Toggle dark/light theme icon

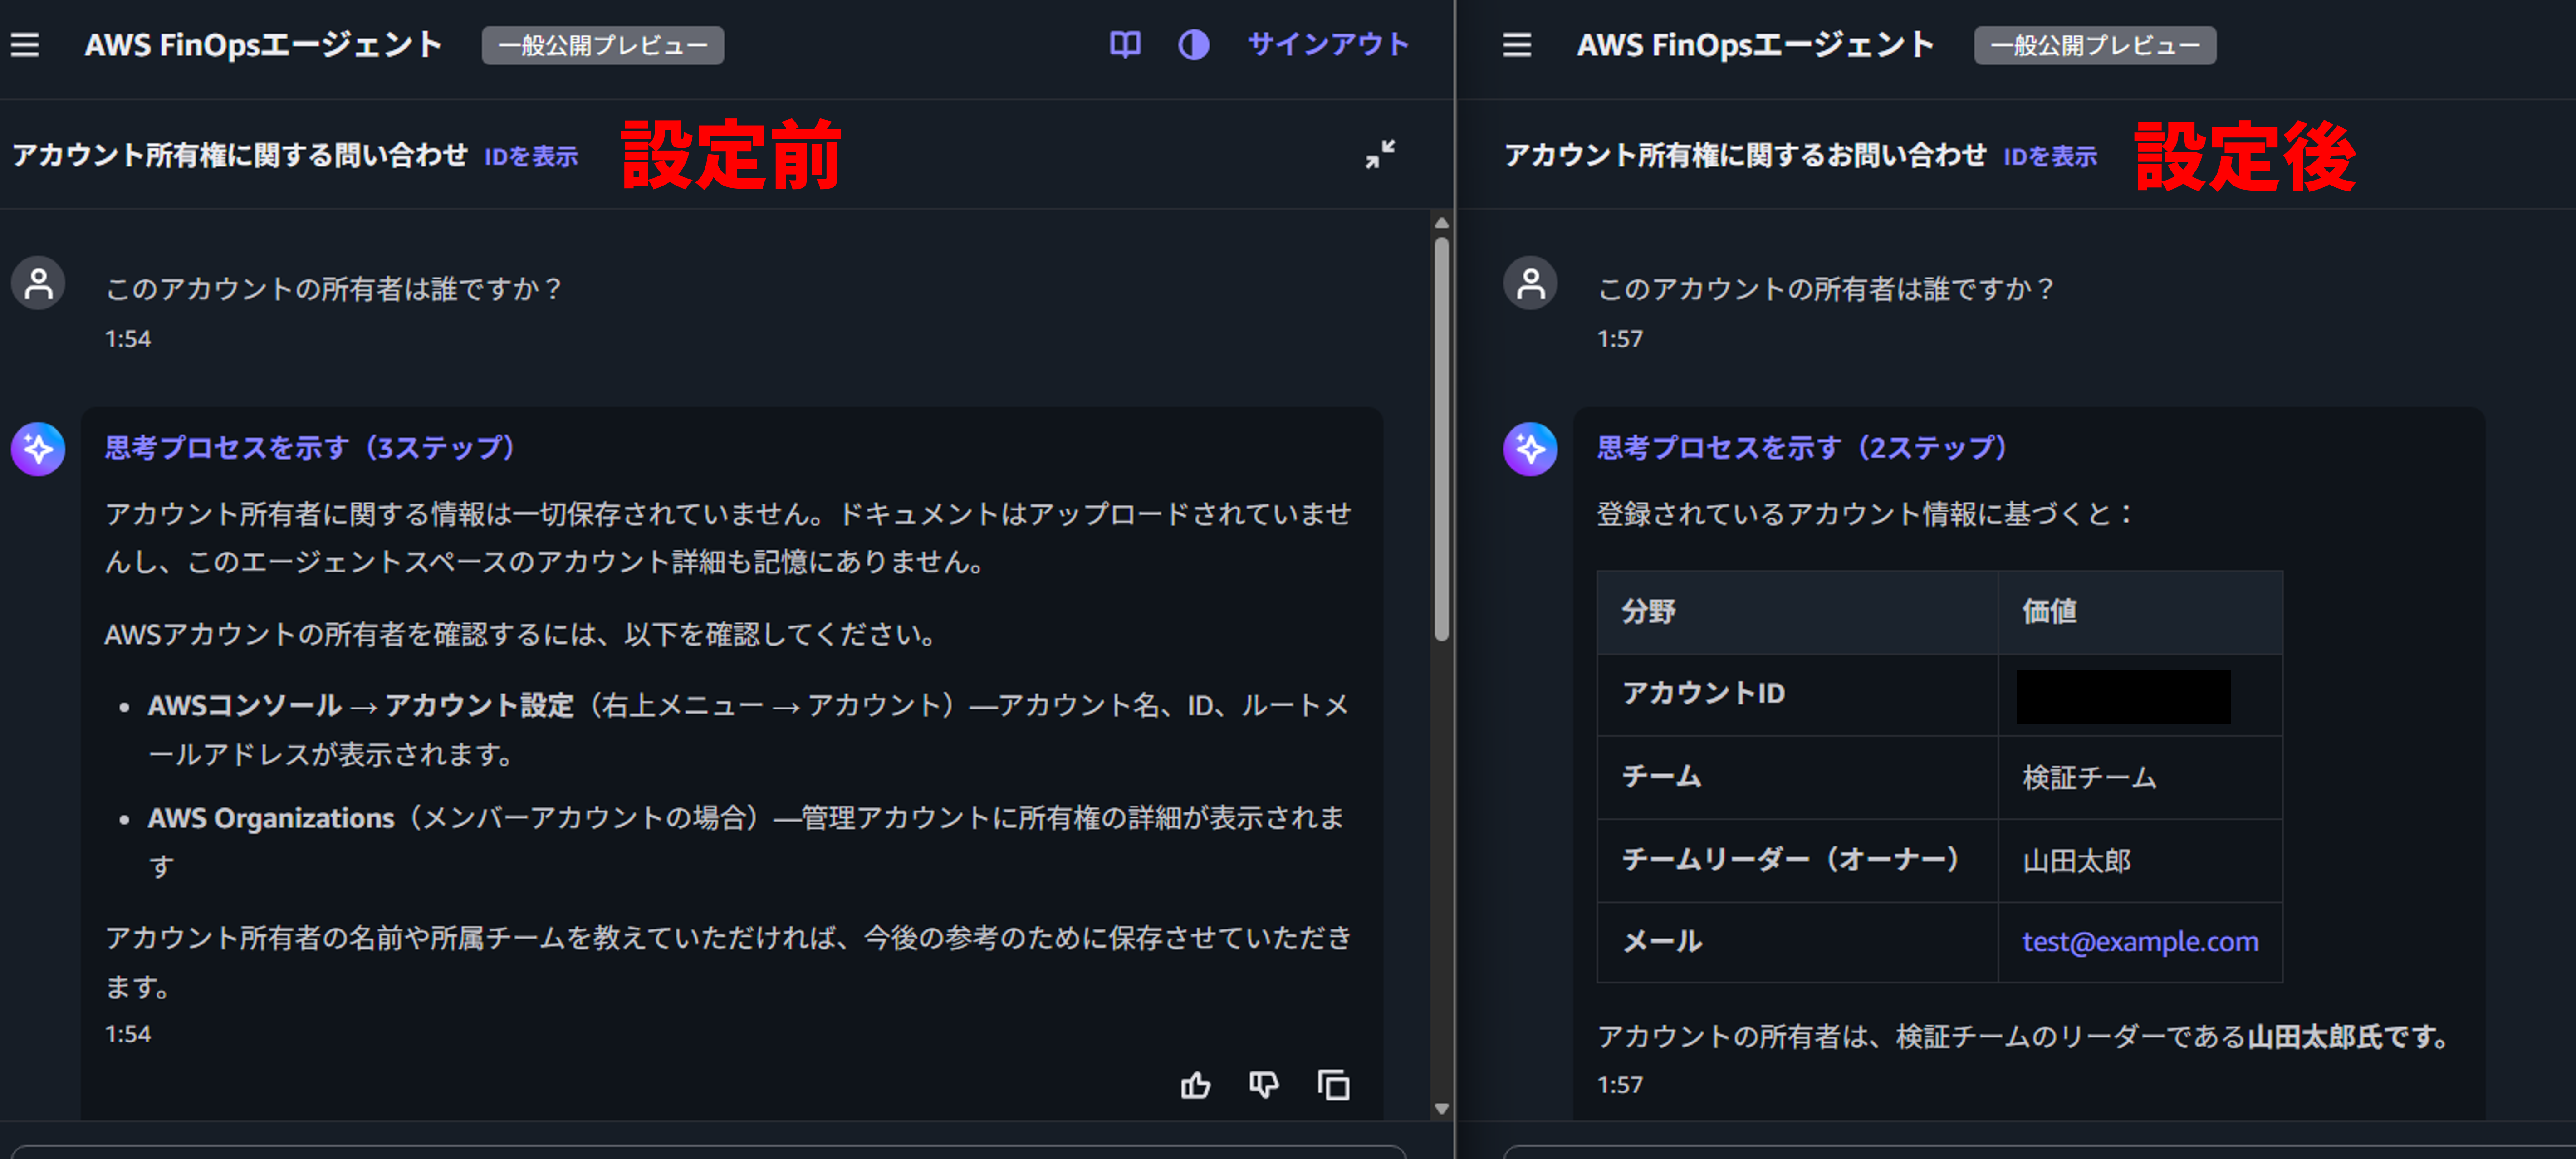[1193, 45]
